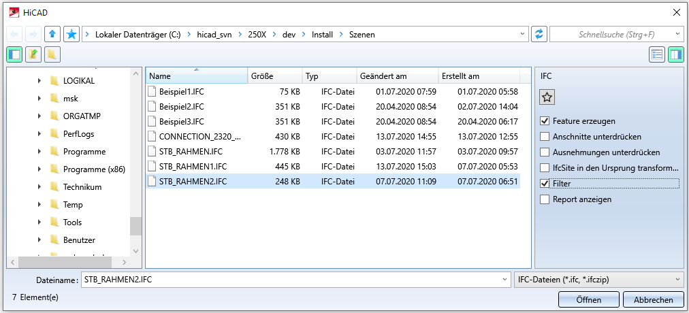The height and width of the screenshot is (313, 689).
Task: Enable Ausnehmungen unterdrücken
Action: pyautogui.click(x=545, y=152)
